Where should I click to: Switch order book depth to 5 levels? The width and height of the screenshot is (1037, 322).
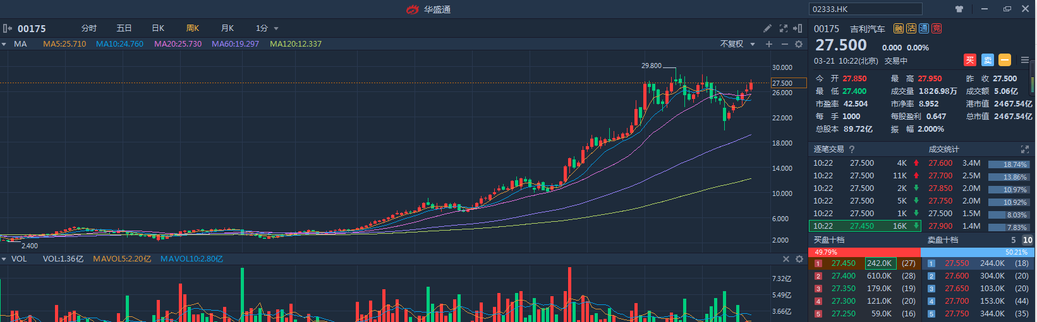pos(1014,240)
